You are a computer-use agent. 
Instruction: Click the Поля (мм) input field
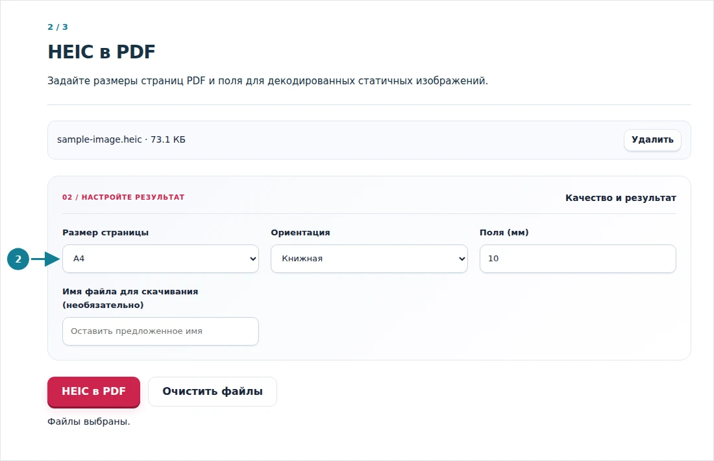coord(578,259)
